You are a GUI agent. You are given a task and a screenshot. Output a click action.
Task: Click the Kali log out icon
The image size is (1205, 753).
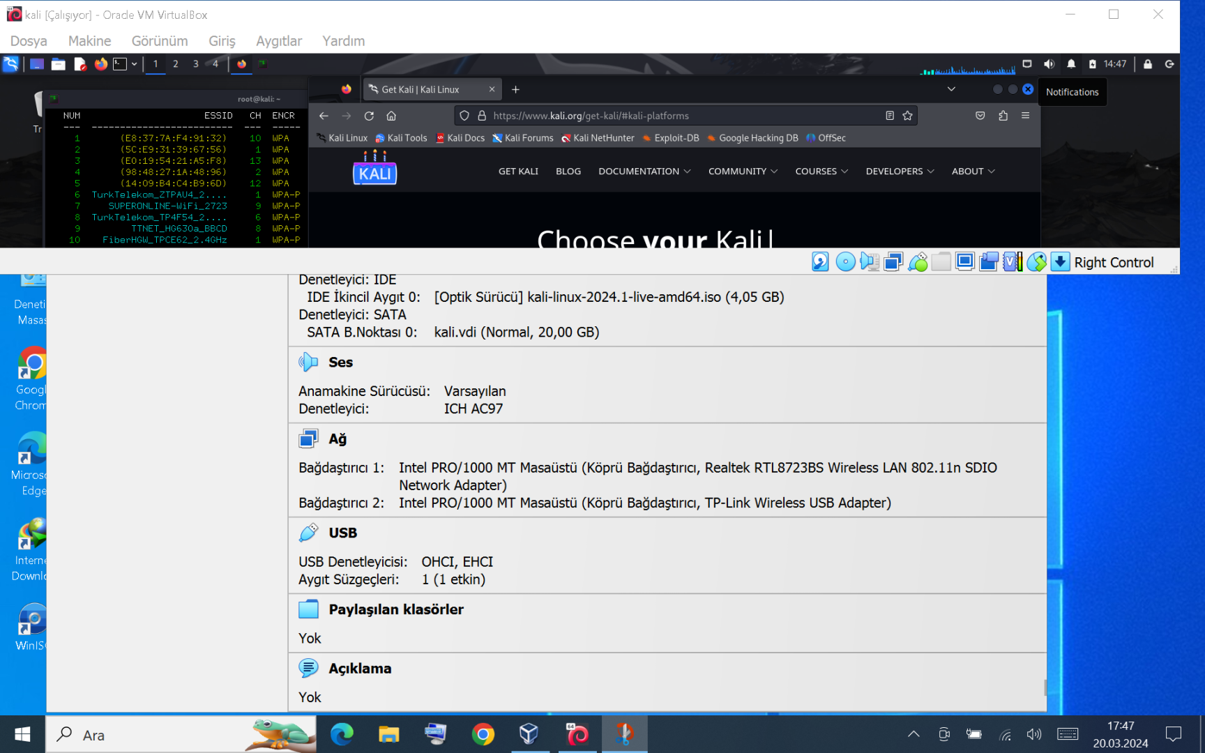pos(1169,64)
